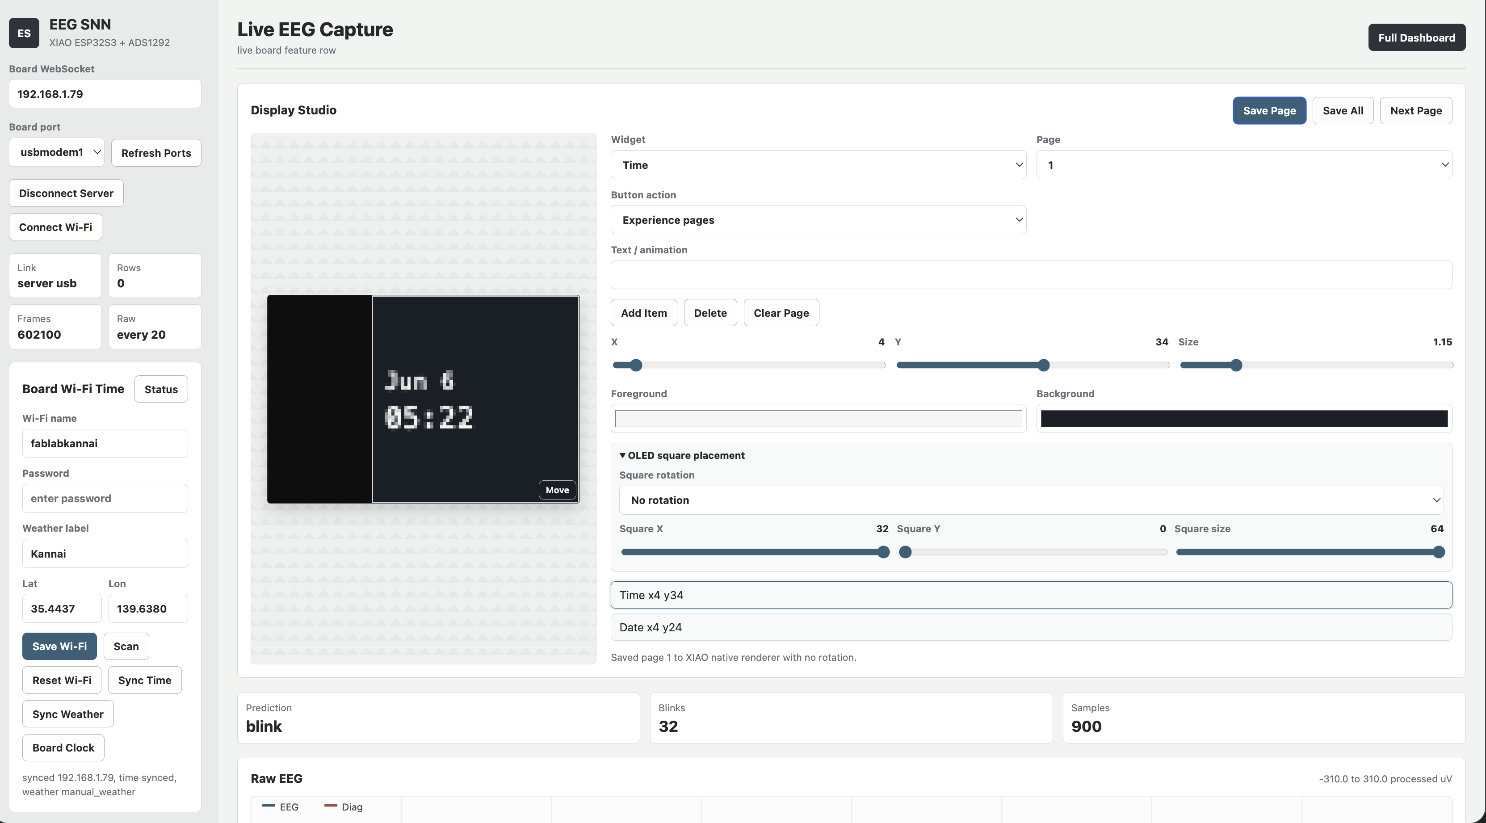Click the Prediction 'blink' card

438,718
